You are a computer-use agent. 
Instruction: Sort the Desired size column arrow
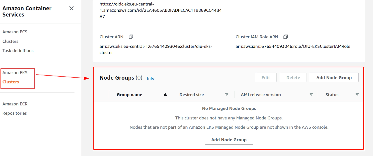tap(227, 94)
